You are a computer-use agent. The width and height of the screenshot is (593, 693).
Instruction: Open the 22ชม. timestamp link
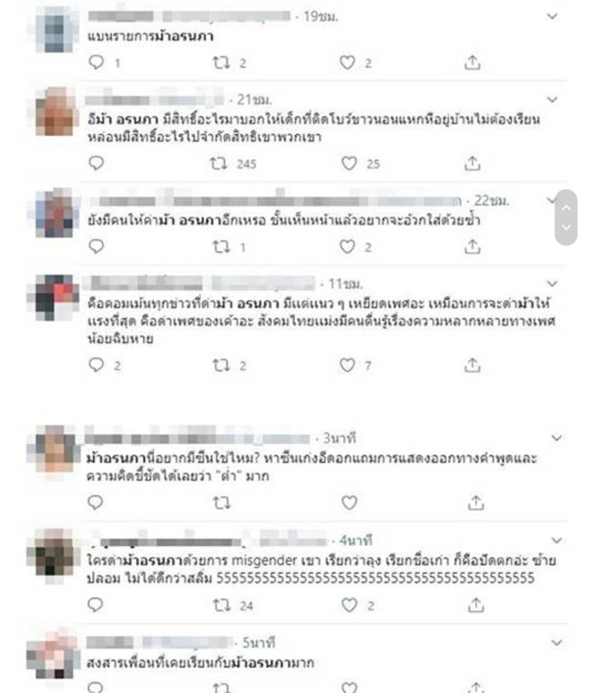point(491,201)
